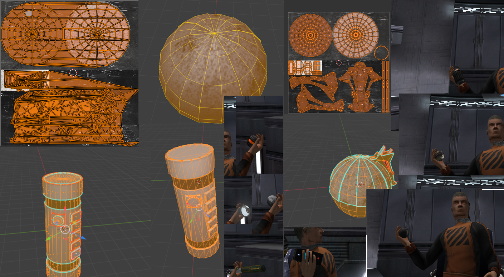Select the small ring UV island
504x277 pixels.
coord(381,53)
